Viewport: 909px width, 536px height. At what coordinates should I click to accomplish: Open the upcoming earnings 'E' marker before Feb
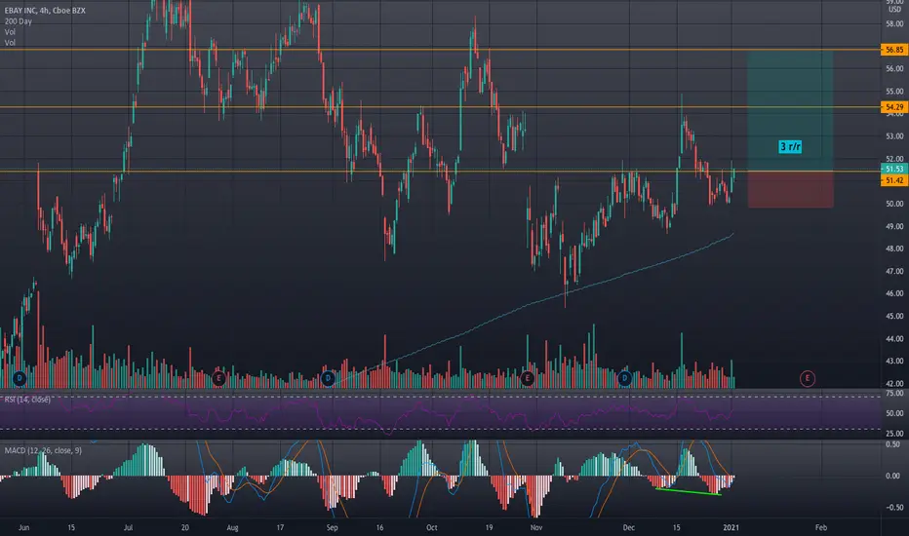[807, 379]
